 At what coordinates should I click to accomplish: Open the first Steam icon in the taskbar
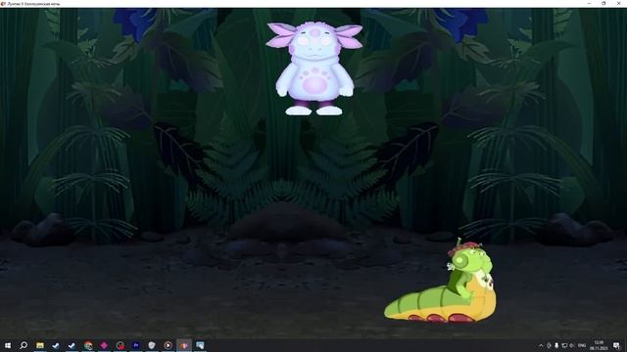[56, 345]
